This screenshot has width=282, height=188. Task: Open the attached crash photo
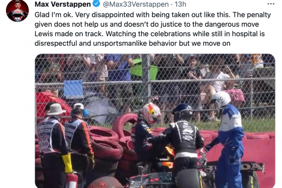click(x=155, y=121)
